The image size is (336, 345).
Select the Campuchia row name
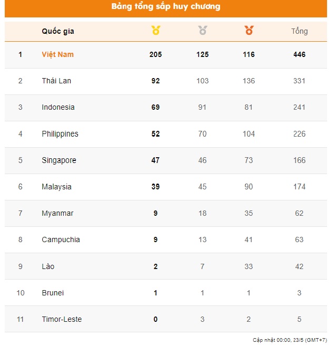point(61,239)
